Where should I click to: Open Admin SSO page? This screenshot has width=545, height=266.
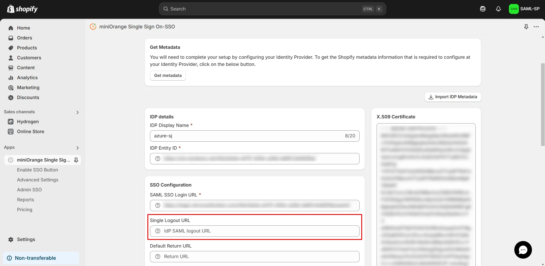tap(29, 190)
